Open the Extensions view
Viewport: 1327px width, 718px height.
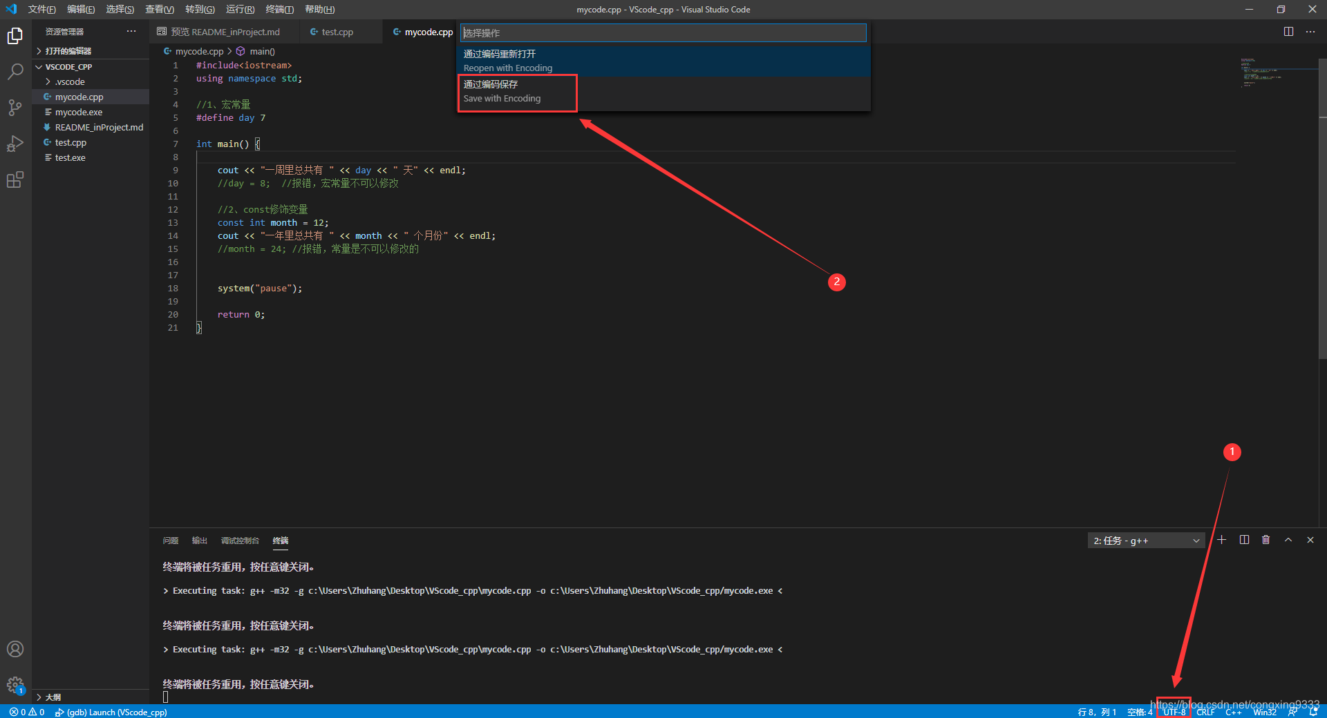click(15, 179)
